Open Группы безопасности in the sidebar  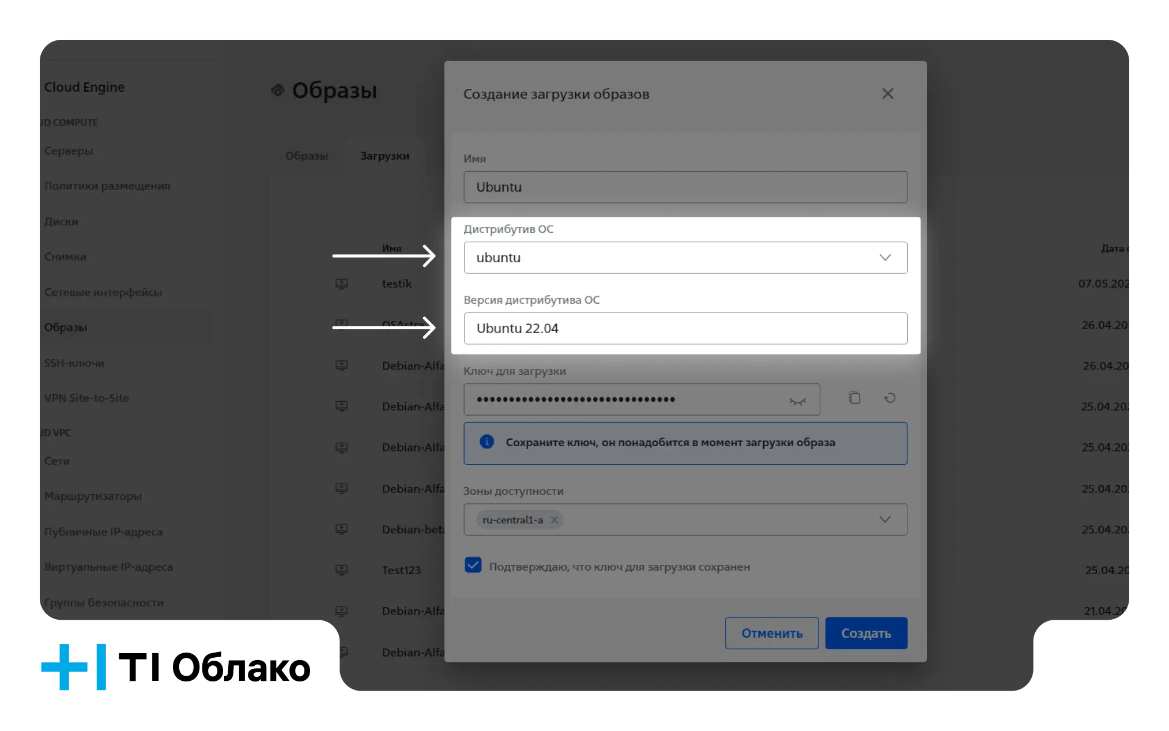(x=104, y=602)
